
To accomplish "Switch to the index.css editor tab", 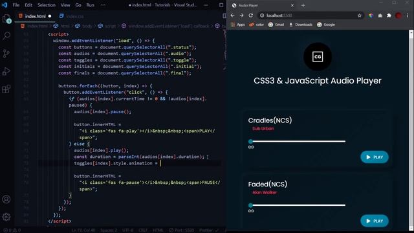I will pyautogui.click(x=71, y=16).
